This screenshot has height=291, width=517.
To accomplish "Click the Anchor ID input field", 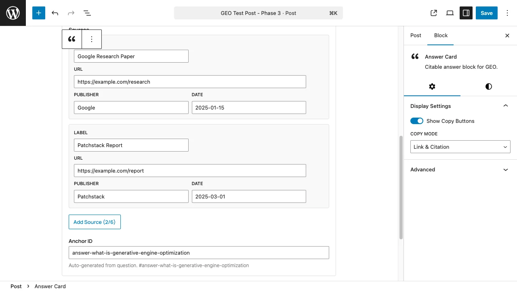I will [199, 253].
